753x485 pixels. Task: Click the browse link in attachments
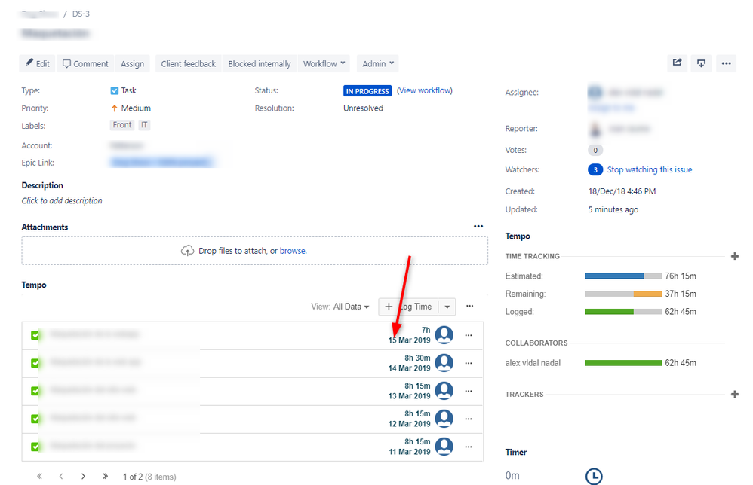[293, 251]
